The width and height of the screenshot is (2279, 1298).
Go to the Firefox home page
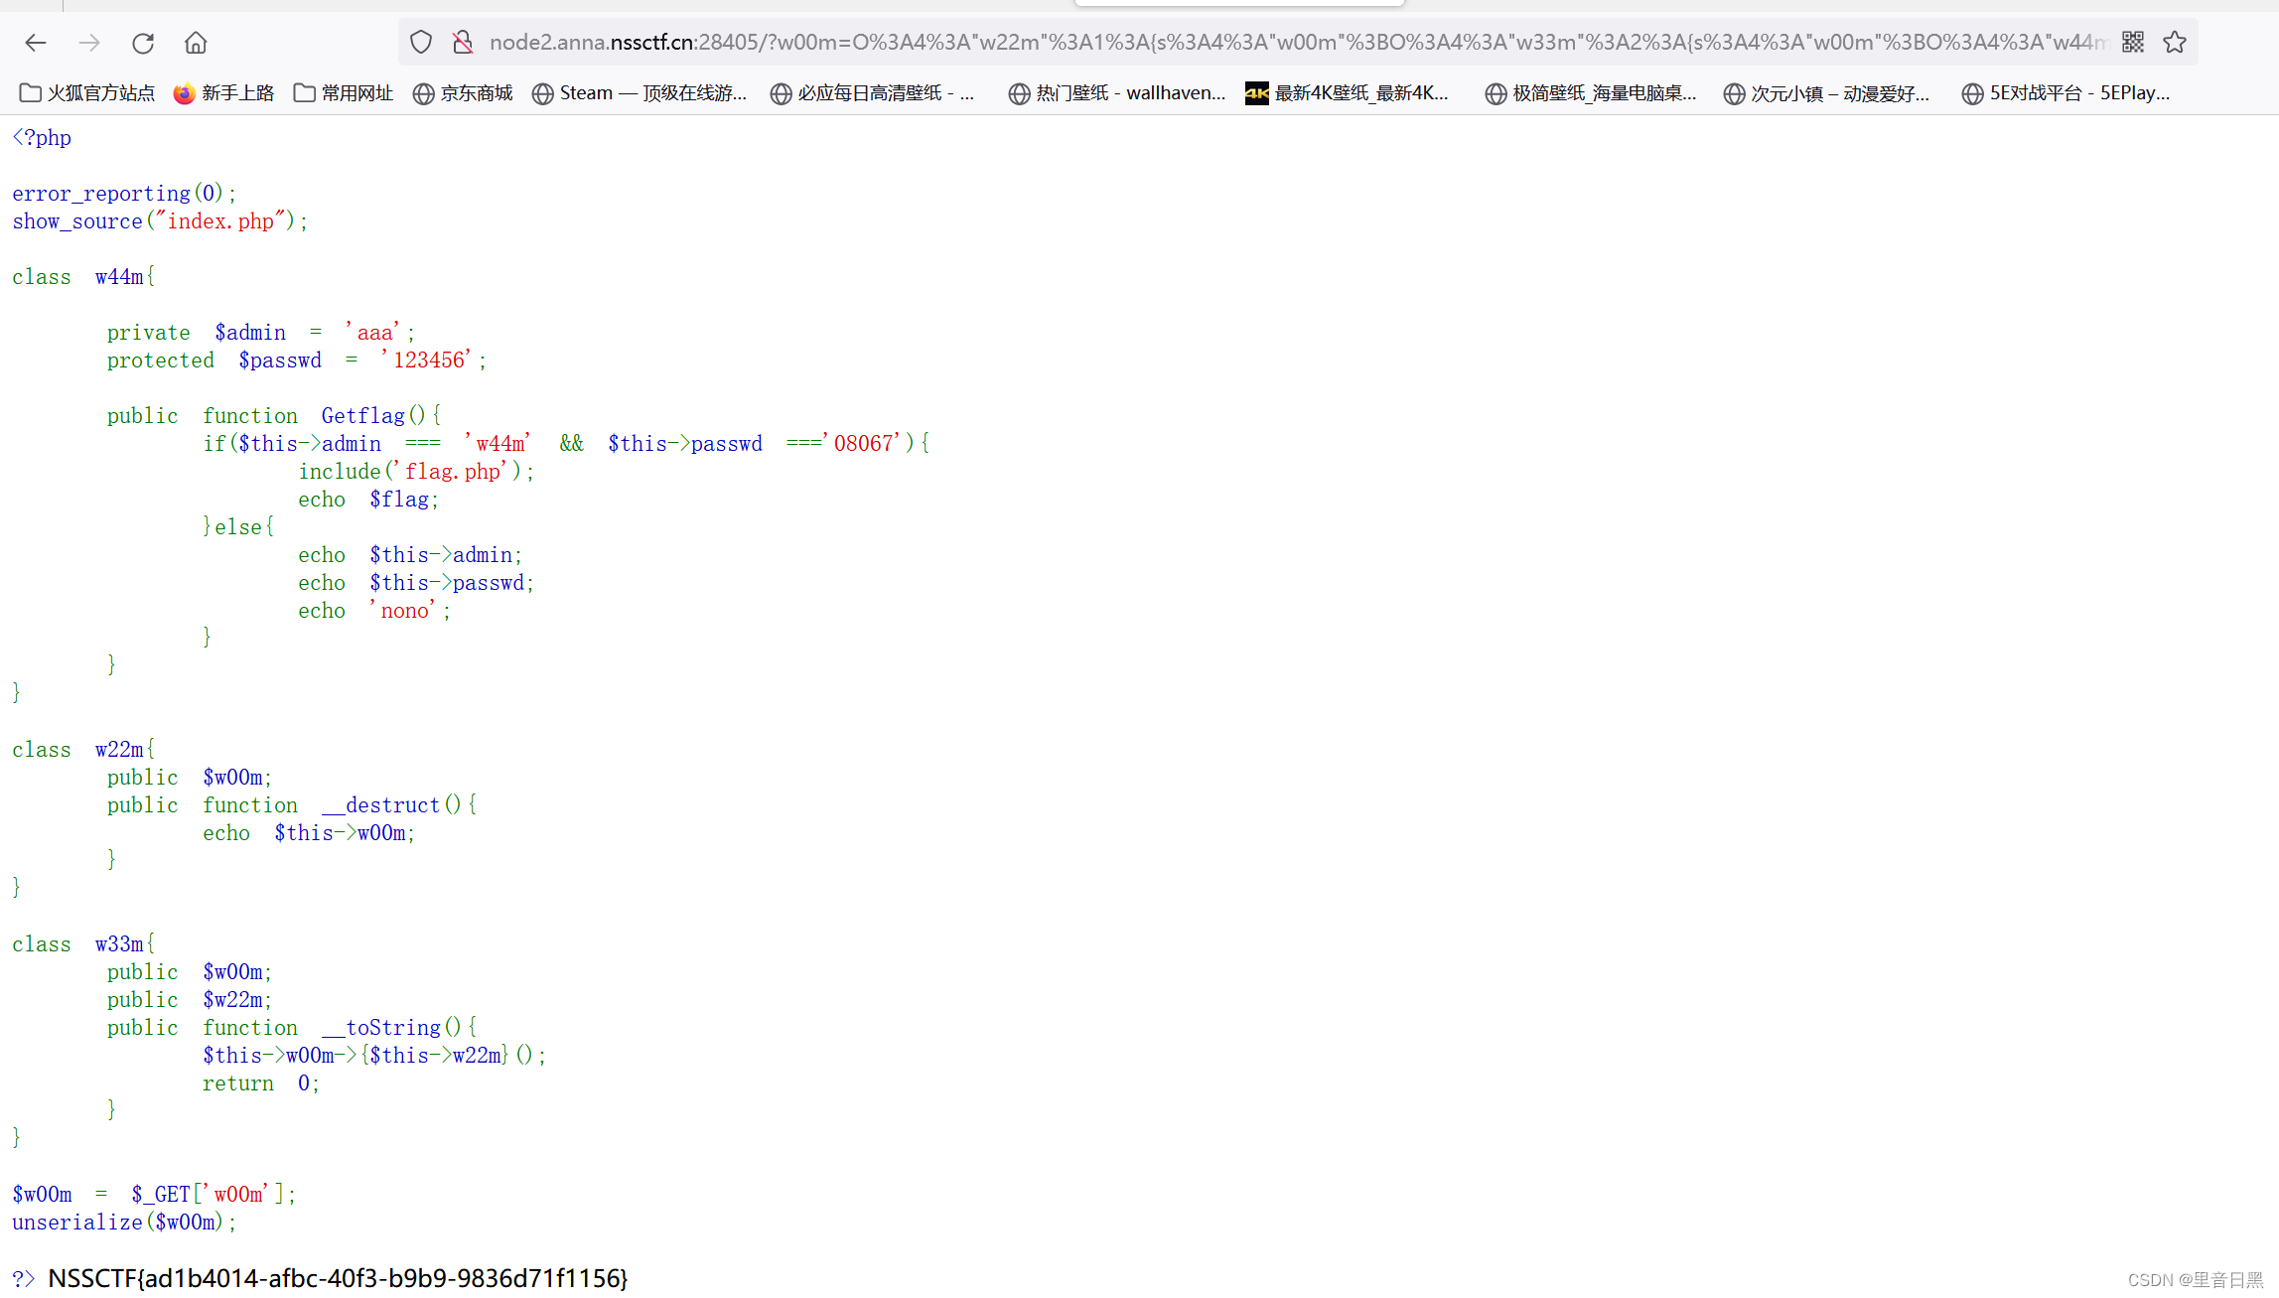tap(196, 43)
